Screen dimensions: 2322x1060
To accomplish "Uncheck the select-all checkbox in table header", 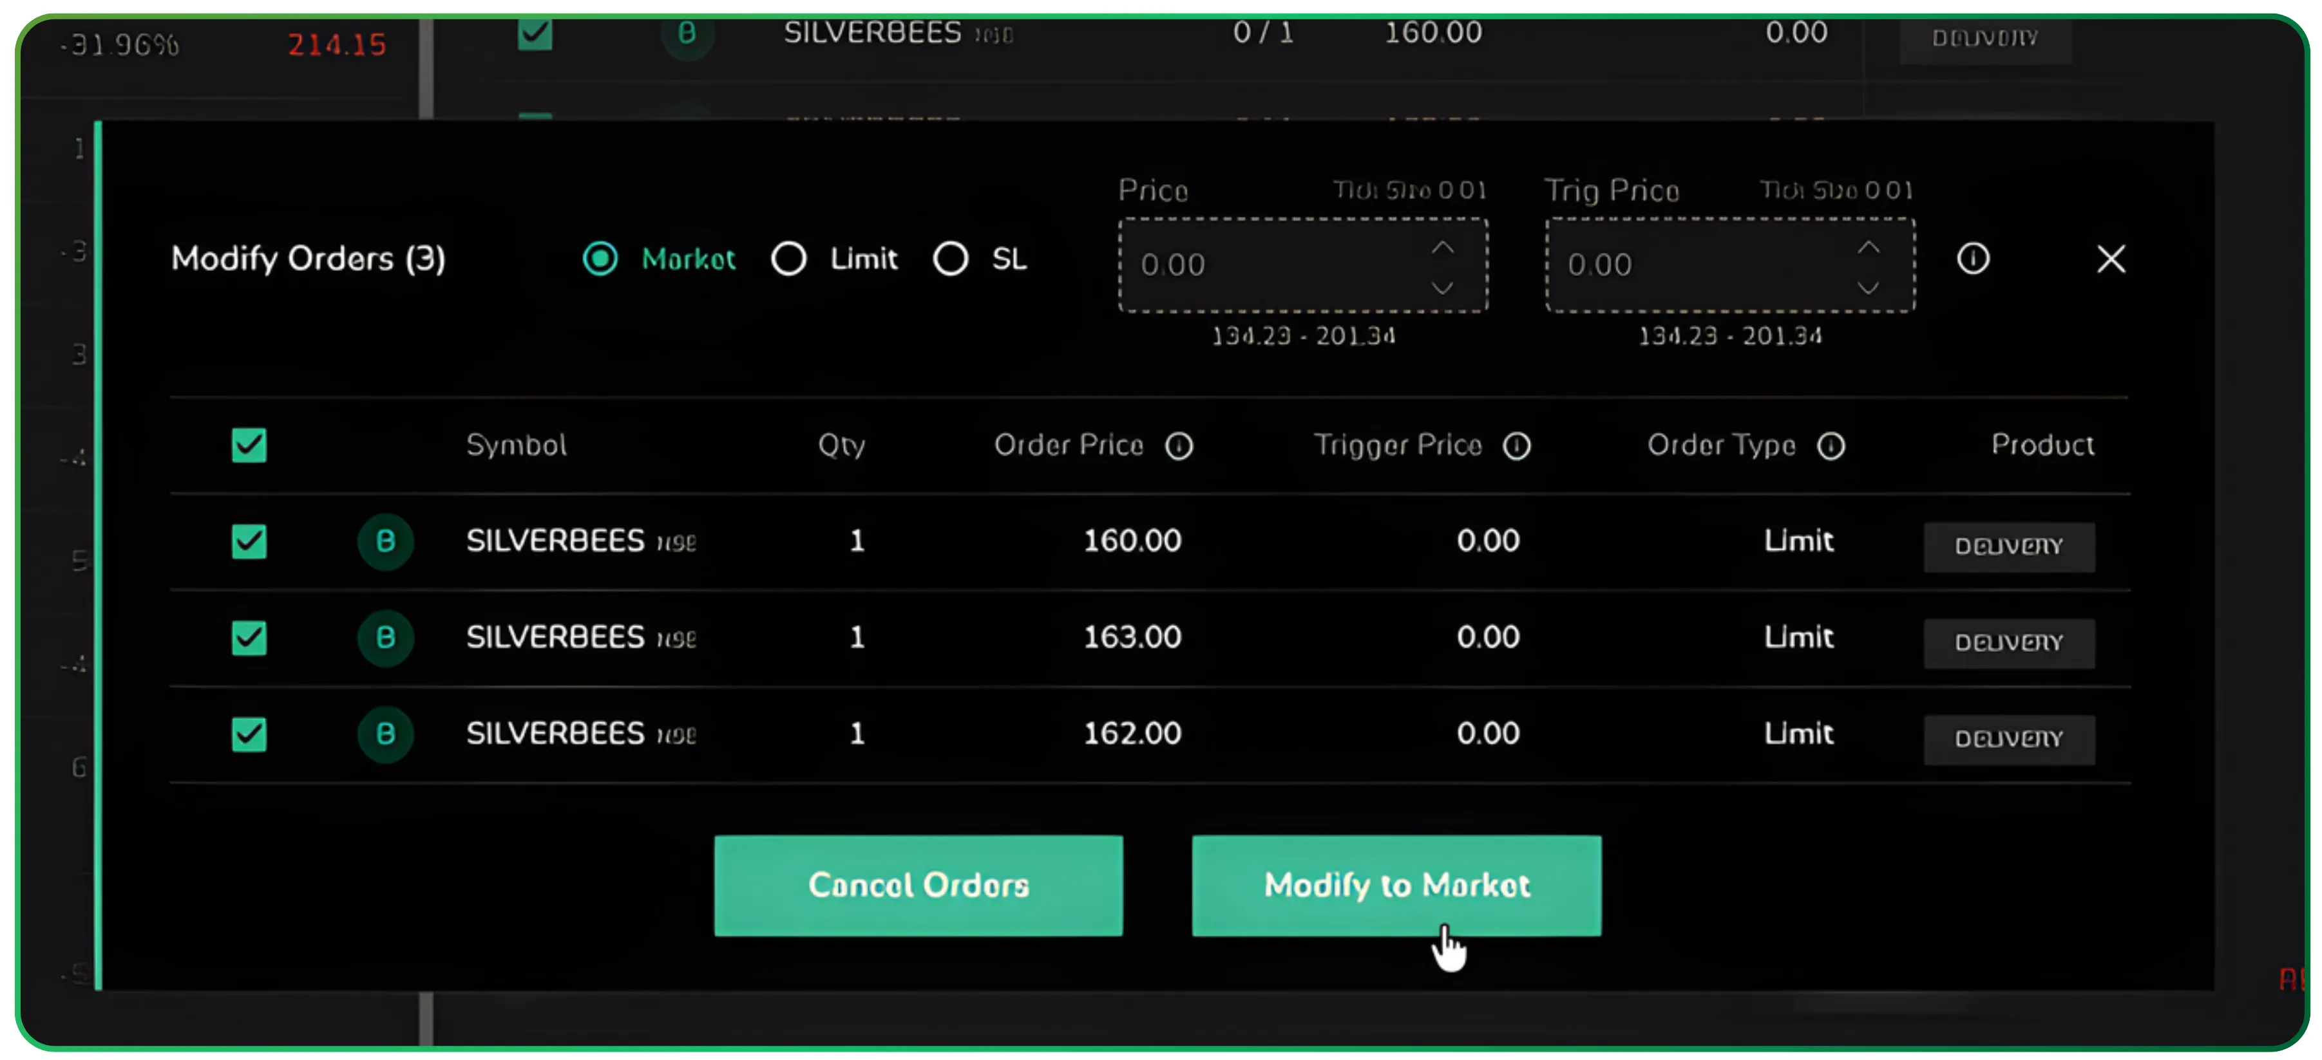I will point(249,445).
